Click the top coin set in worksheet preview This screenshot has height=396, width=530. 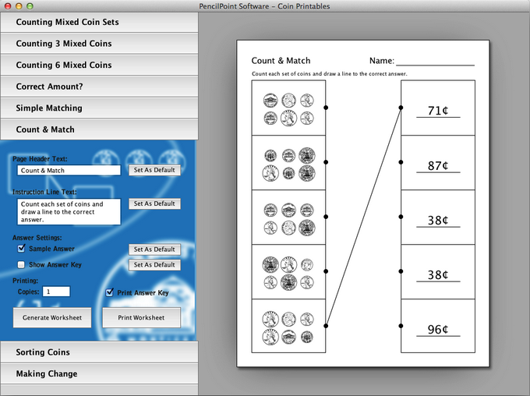click(x=288, y=108)
